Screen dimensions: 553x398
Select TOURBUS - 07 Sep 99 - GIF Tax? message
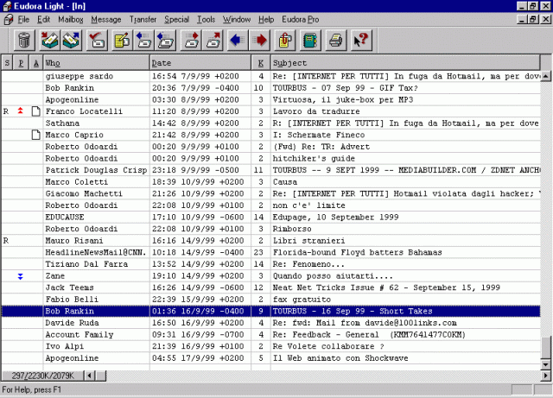point(270,88)
